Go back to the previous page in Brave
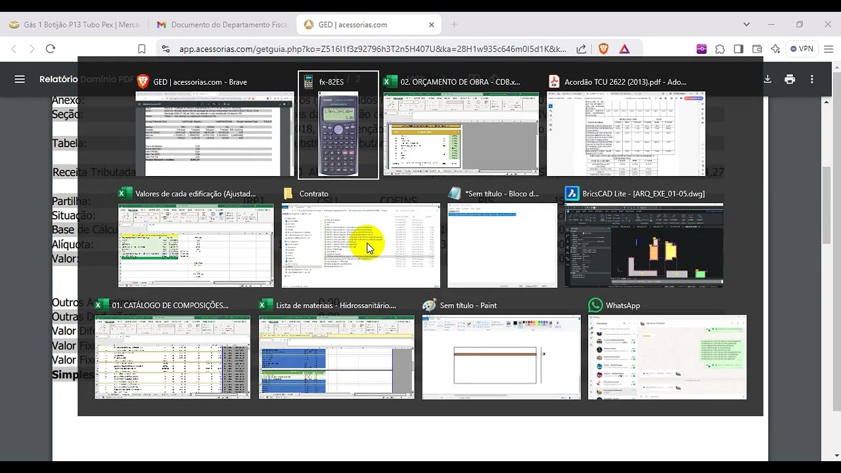 coord(14,49)
